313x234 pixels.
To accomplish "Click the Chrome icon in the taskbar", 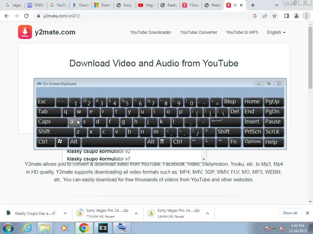I will [x=84, y=228].
